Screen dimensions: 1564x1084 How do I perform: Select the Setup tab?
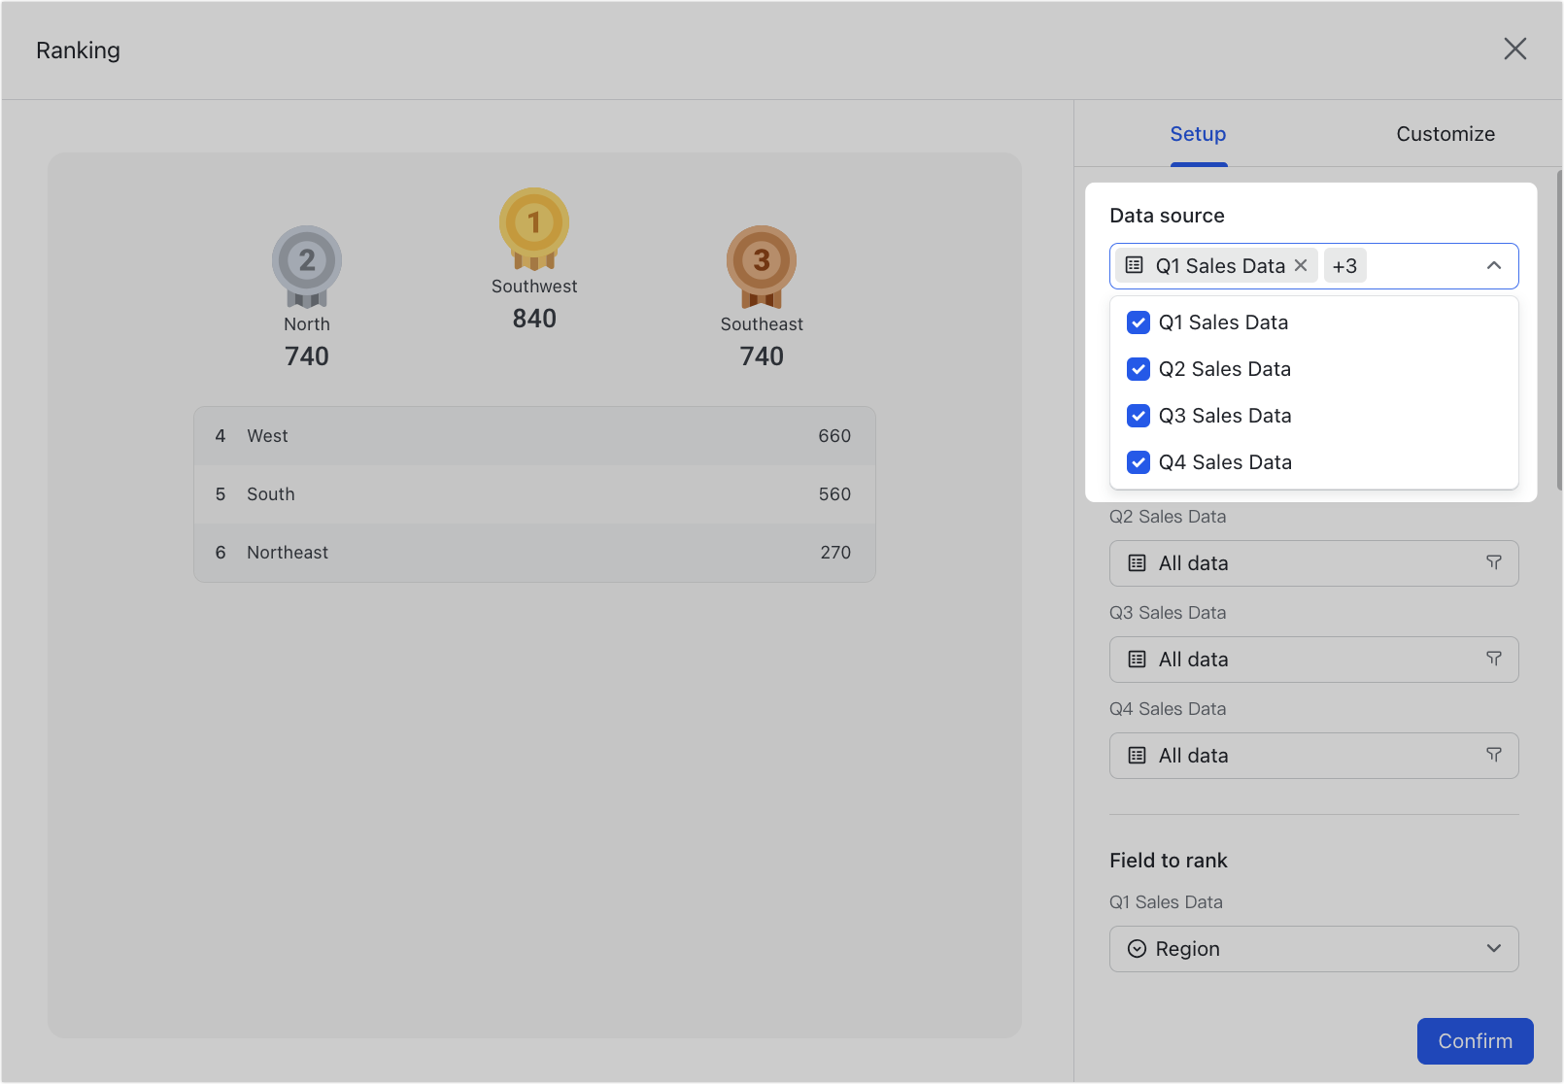tap(1198, 134)
